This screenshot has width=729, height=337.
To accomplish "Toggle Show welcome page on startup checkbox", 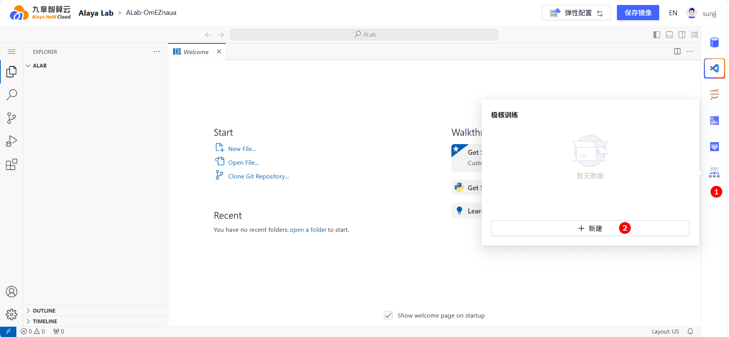I will [x=389, y=316].
